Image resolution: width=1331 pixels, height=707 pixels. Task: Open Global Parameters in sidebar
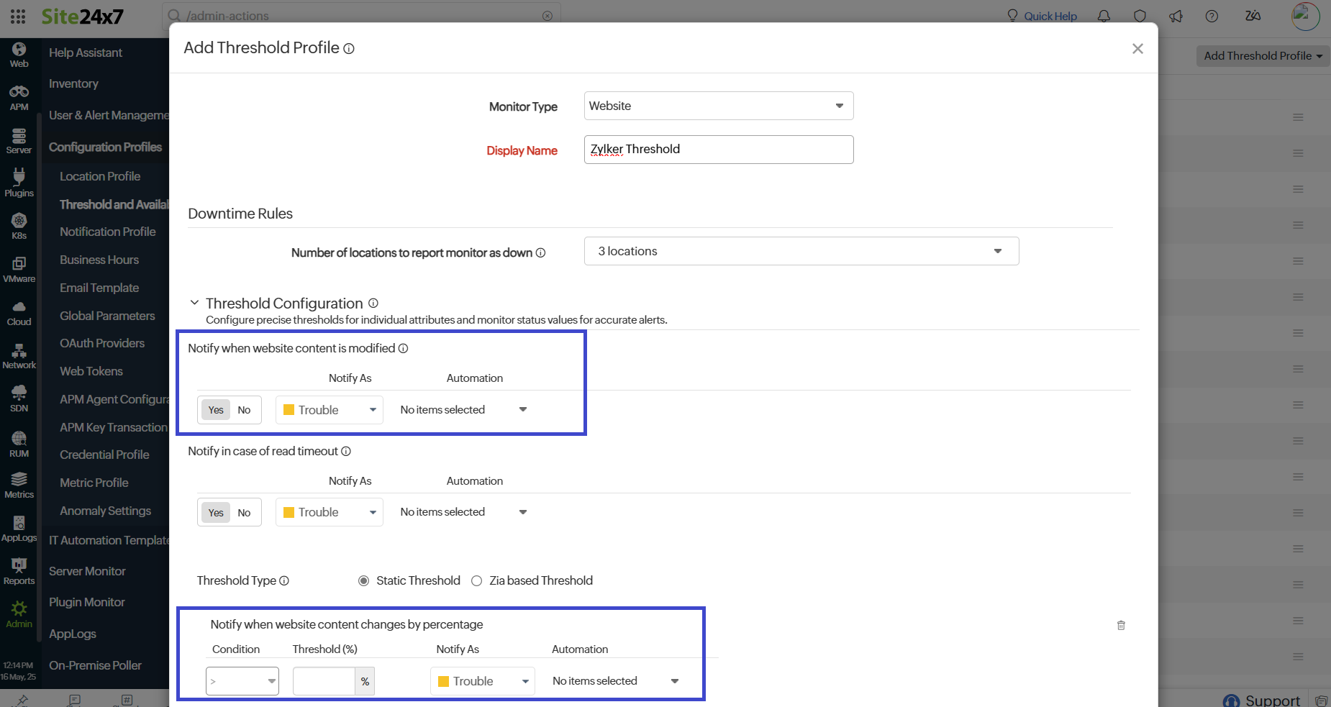click(107, 316)
